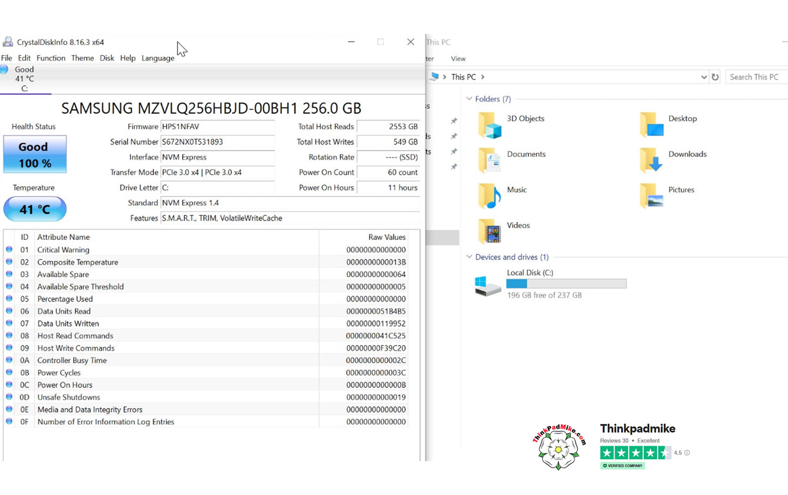This screenshot has width=788, height=495.
Task: Click the Features field
Action: pyautogui.click(x=290, y=218)
